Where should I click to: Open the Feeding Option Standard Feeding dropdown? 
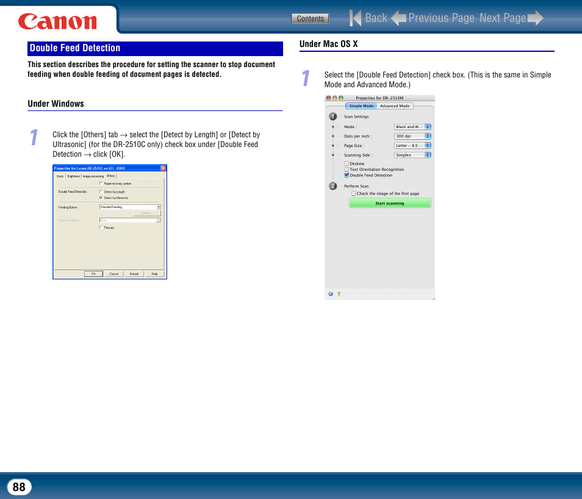pyautogui.click(x=130, y=207)
